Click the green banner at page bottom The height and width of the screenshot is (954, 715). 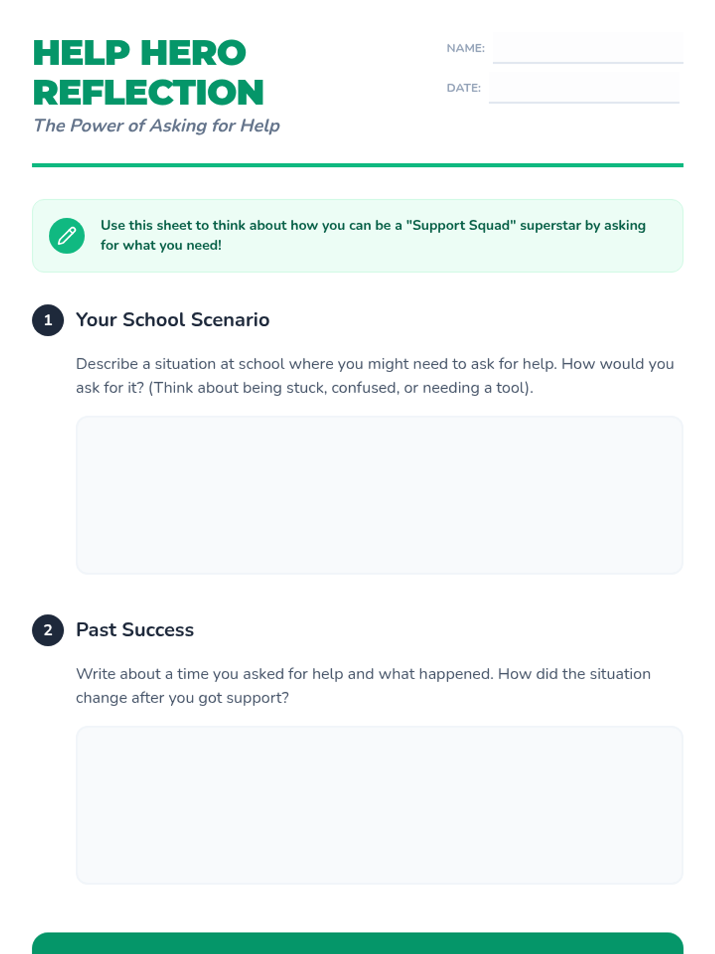click(x=357, y=943)
